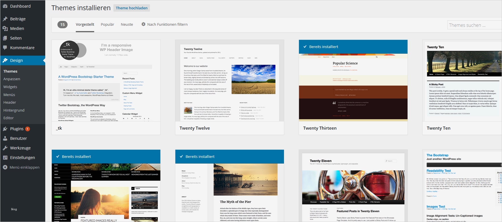The height and width of the screenshot is (222, 502).
Task: Click the Theme hochladen button
Action: coord(132,8)
